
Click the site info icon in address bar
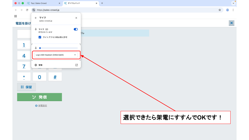34,10
